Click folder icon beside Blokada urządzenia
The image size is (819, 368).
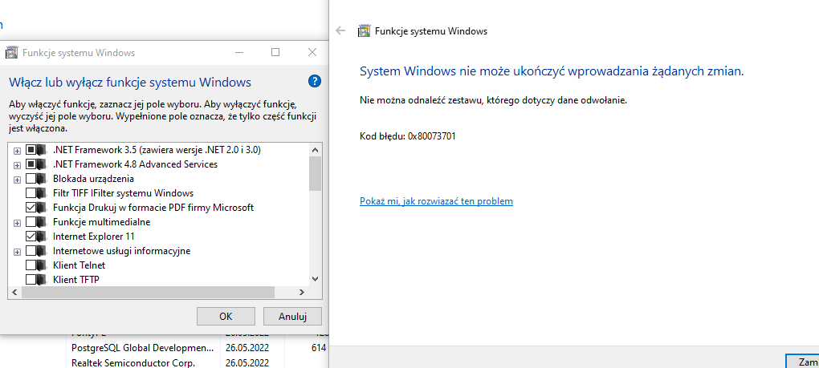pyautogui.click(x=41, y=179)
